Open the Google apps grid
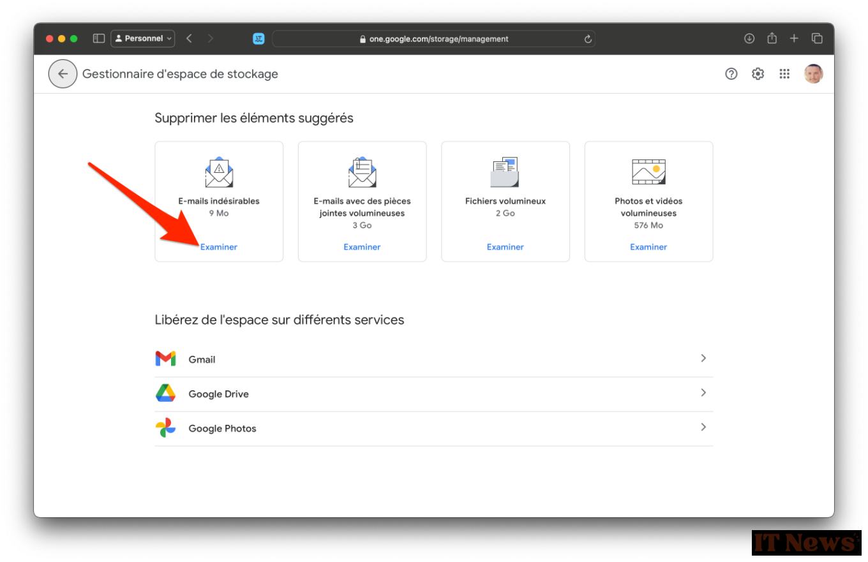 click(x=784, y=74)
